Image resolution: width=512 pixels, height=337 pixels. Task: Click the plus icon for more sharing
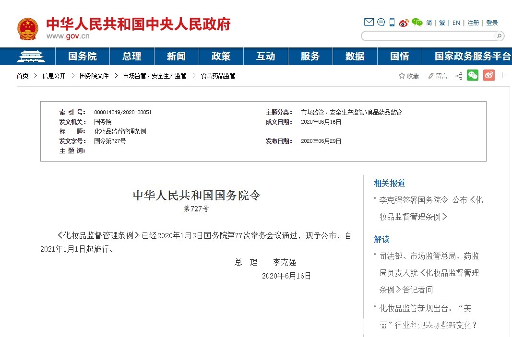coord(502,75)
